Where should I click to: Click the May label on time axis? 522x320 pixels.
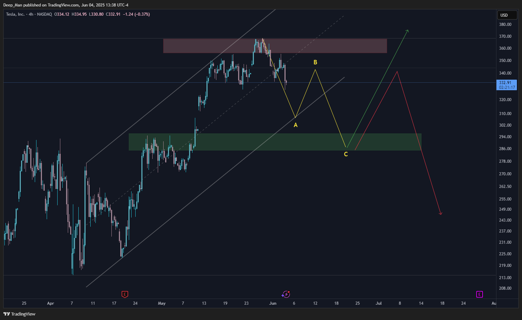[162, 303]
